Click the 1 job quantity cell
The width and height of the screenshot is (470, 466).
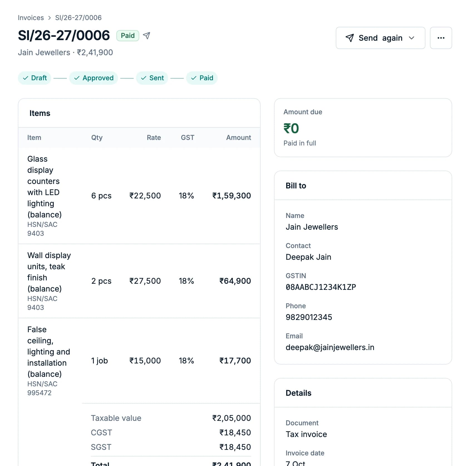[x=99, y=361]
